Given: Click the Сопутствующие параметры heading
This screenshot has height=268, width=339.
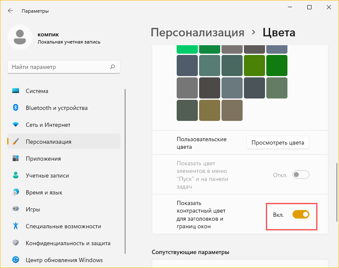Looking at the screenshot, I should coord(191,252).
